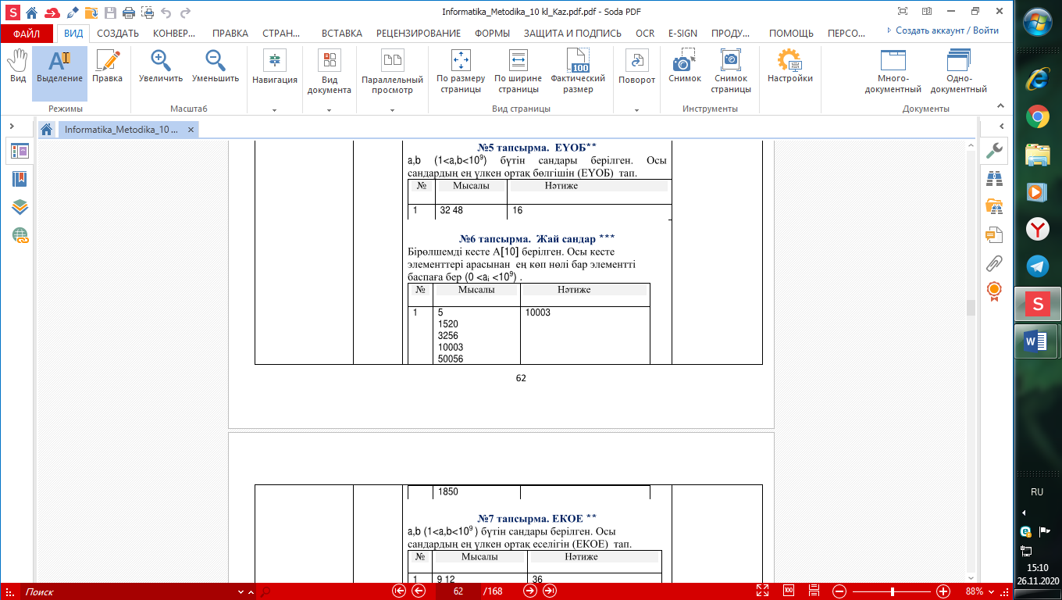The height and width of the screenshot is (600, 1062).
Task: Open the bookmarks panel in left sidebar
Action: click(x=20, y=179)
